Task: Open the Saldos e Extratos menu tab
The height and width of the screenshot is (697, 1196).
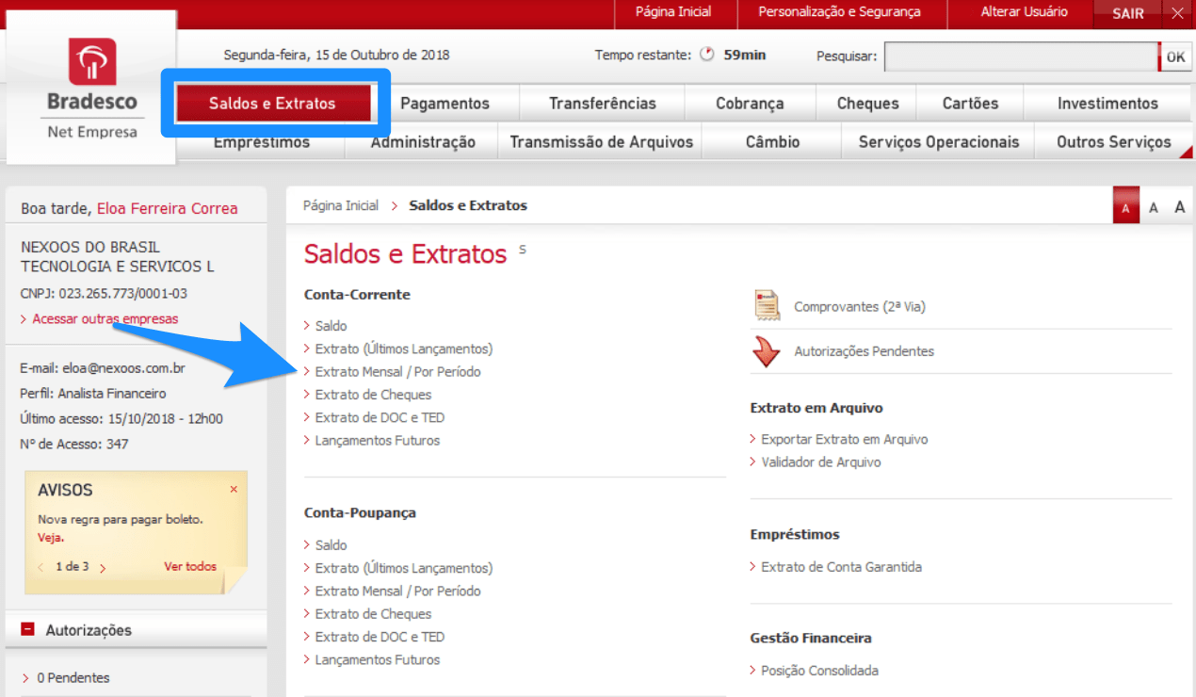Action: pyautogui.click(x=272, y=103)
